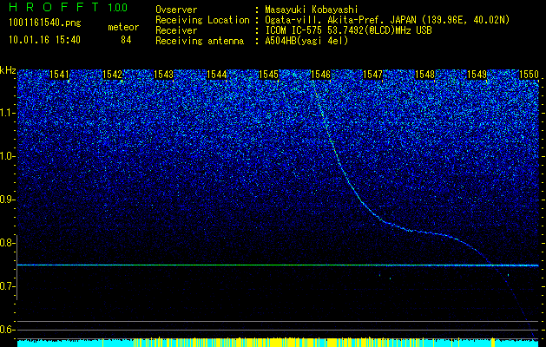Select the A504HB(yagi 4el) antenna text

306,41
